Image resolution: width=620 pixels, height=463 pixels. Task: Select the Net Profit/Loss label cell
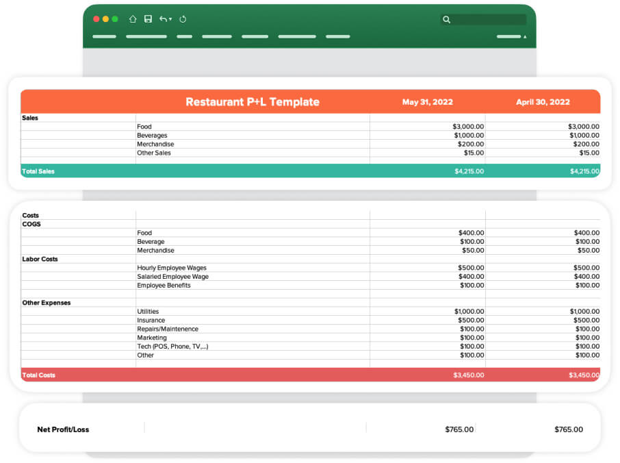62,429
